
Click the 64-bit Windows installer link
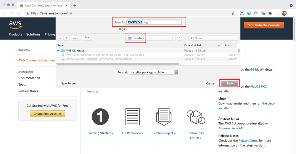click(x=255, y=70)
